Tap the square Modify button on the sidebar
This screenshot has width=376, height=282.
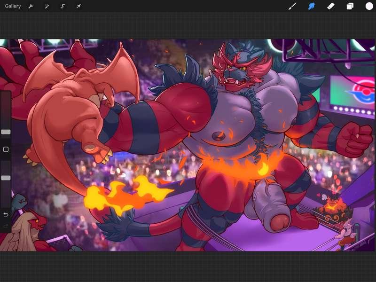coord(6,149)
